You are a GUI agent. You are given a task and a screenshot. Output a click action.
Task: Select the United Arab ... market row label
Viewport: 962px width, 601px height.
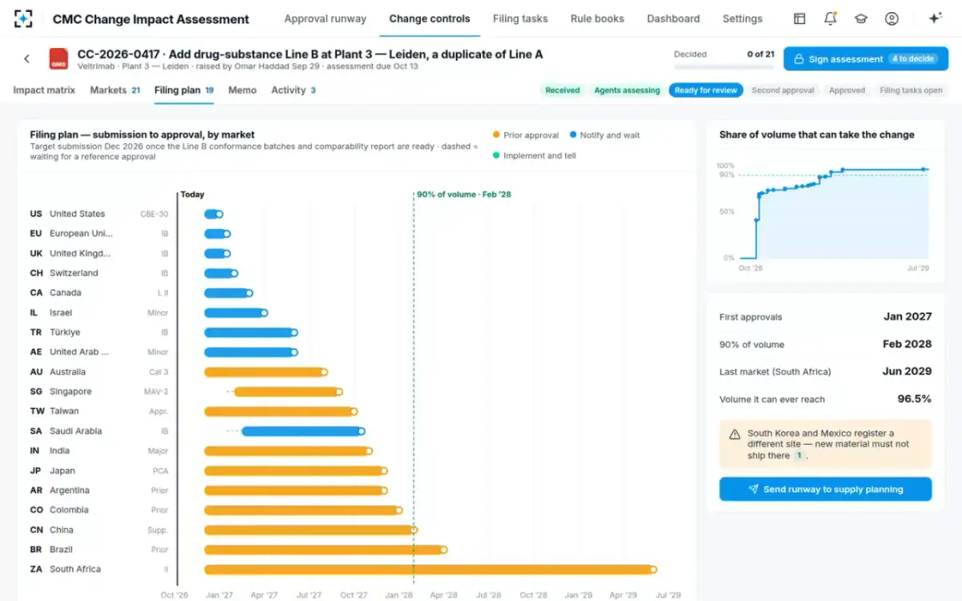click(x=79, y=352)
